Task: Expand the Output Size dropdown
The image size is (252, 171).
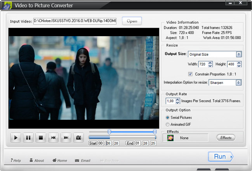Action: click(238, 54)
